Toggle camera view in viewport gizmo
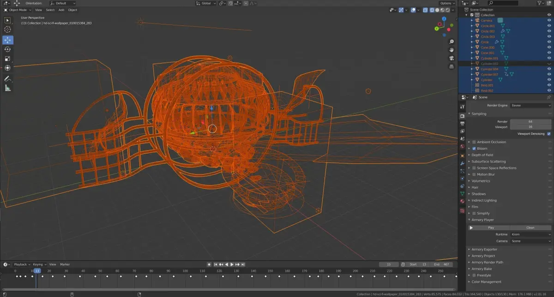 452,58
